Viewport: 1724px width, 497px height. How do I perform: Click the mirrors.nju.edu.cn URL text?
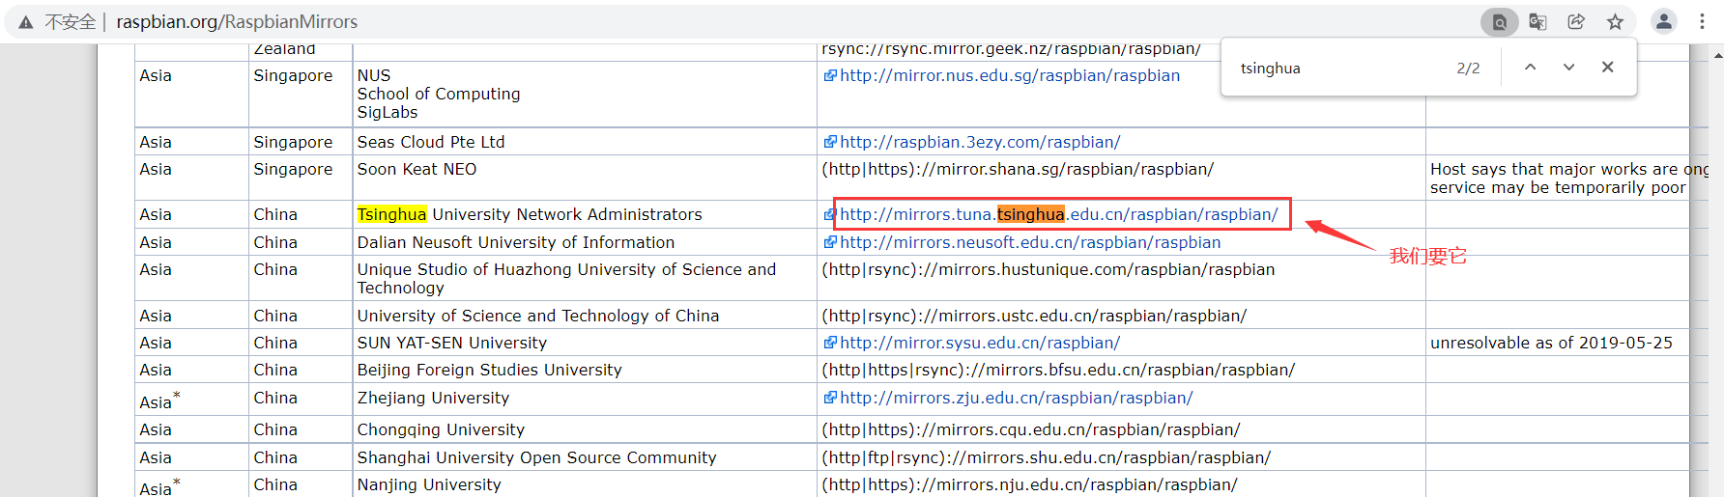(1029, 484)
